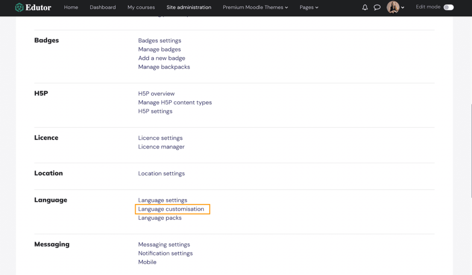Switch to the Dashboard
Screen dimensions: 472x275
click(102, 7)
